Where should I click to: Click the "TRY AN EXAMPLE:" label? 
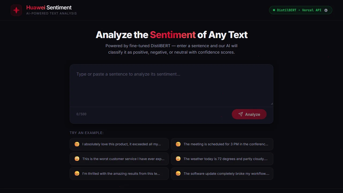click(x=87, y=133)
